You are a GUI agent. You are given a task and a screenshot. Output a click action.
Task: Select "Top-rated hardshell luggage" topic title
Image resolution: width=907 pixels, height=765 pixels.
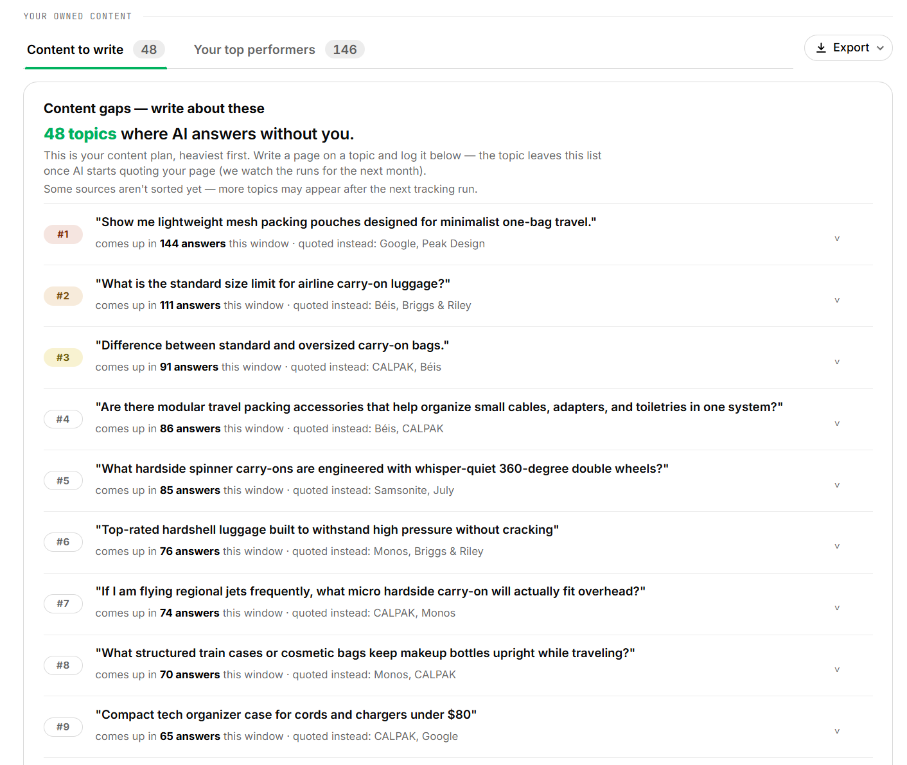point(327,530)
